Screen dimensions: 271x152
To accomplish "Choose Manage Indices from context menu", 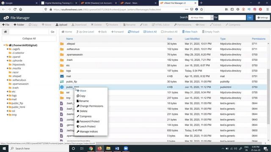I will pyautogui.click(x=87, y=131).
